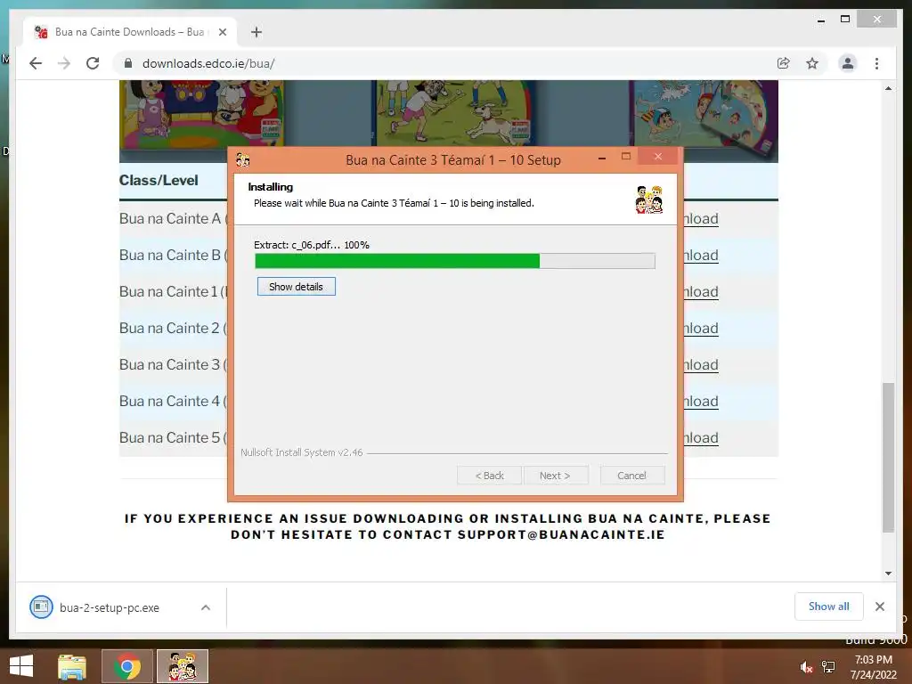912x684 pixels.
Task: Click the Setup dialog title bar icon
Action: pyautogui.click(x=242, y=159)
